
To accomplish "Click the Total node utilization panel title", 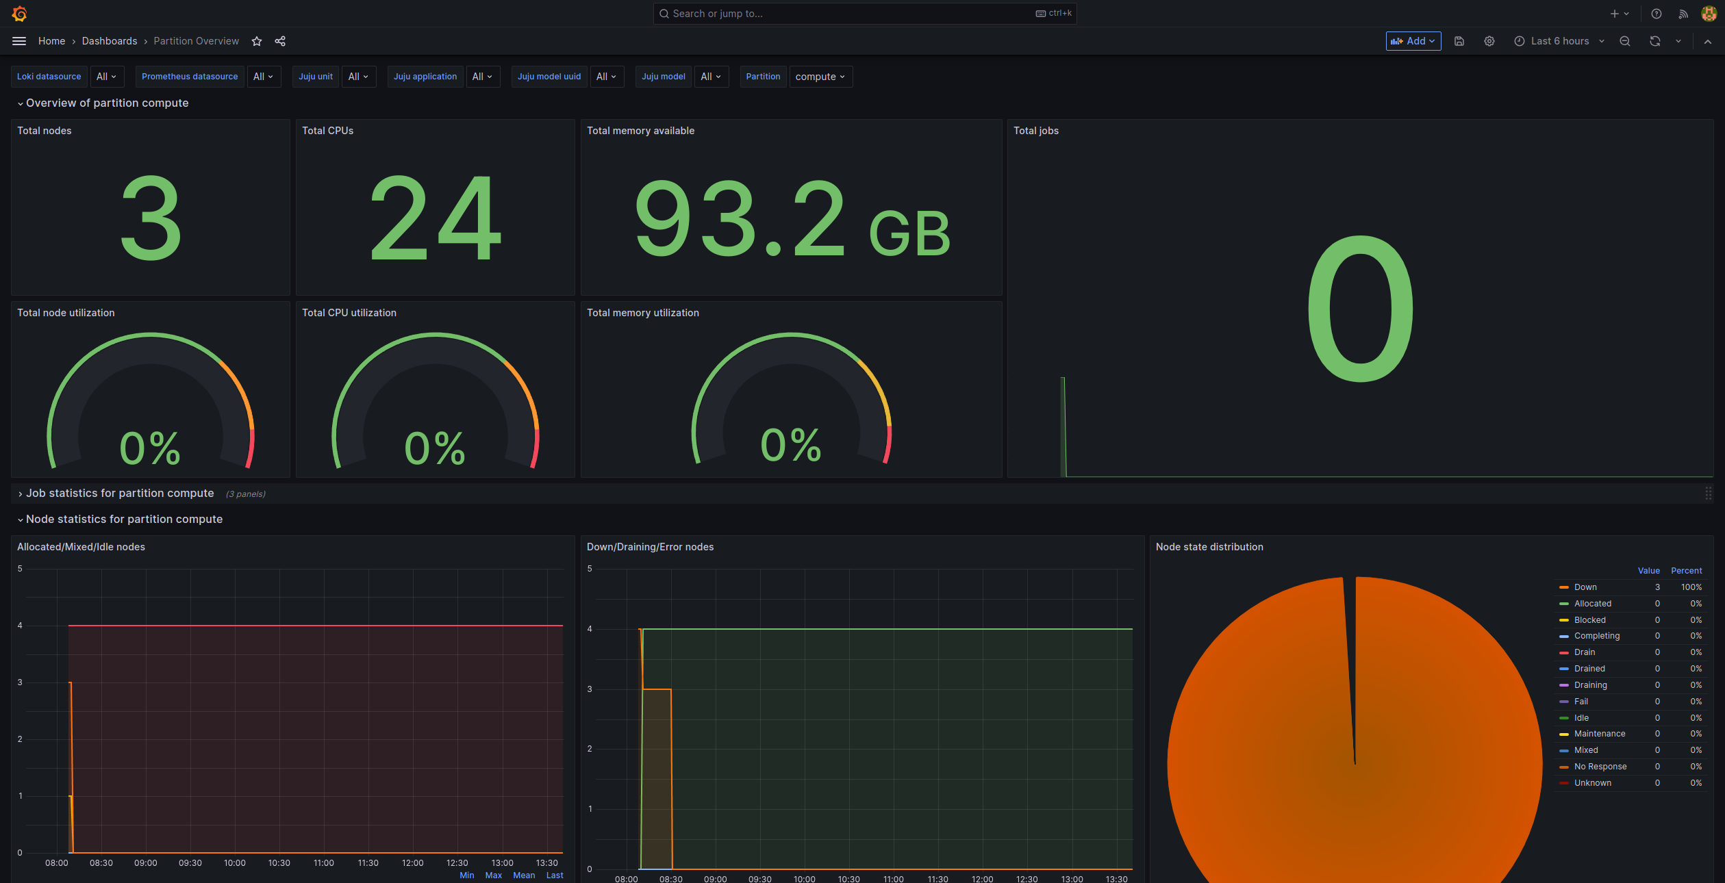I will (x=66, y=313).
